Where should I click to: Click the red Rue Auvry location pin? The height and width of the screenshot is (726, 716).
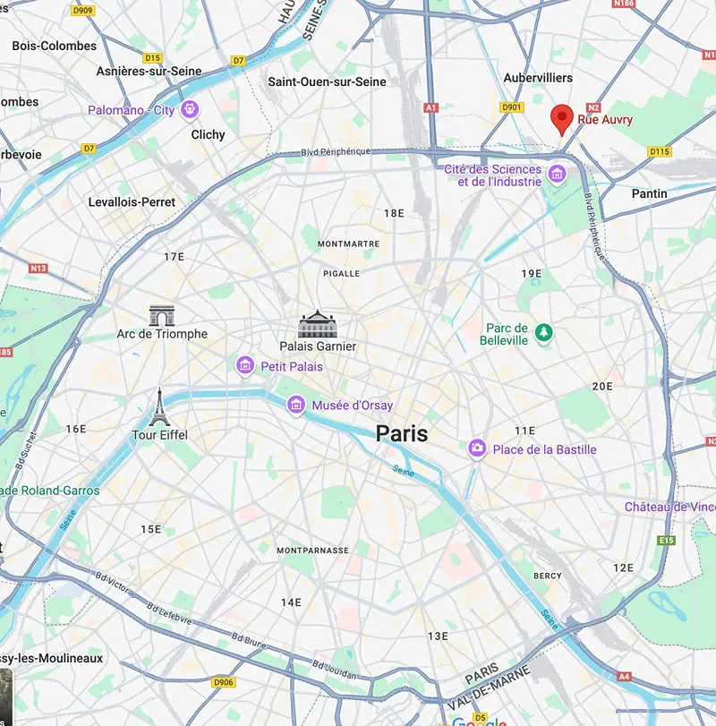[x=562, y=120]
